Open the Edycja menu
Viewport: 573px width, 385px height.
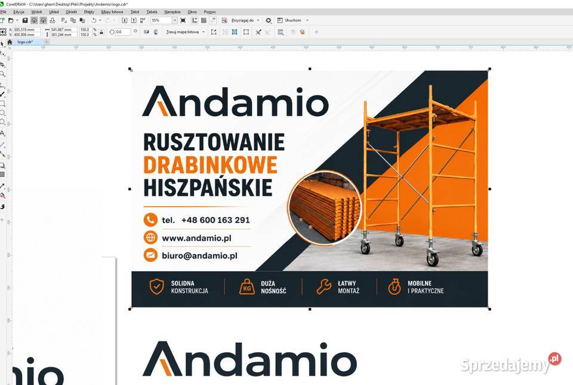(x=19, y=12)
